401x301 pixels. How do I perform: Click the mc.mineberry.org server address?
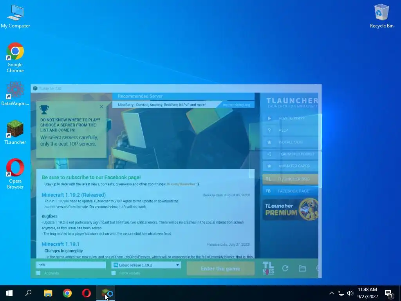pyautogui.click(x=236, y=105)
